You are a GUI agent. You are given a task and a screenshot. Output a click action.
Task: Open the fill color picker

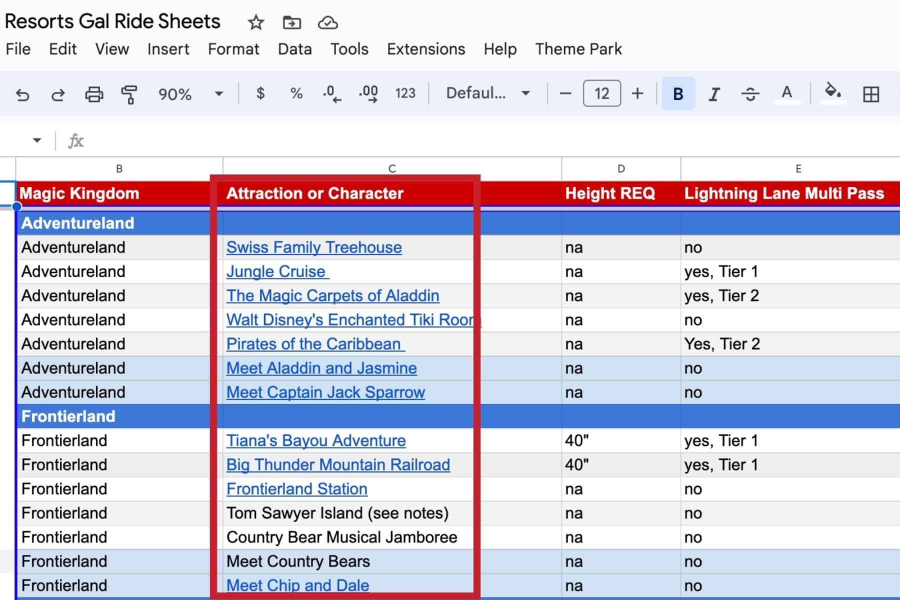click(x=833, y=93)
